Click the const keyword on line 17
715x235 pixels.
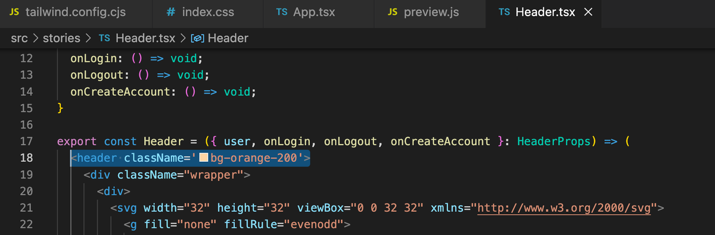pos(120,142)
